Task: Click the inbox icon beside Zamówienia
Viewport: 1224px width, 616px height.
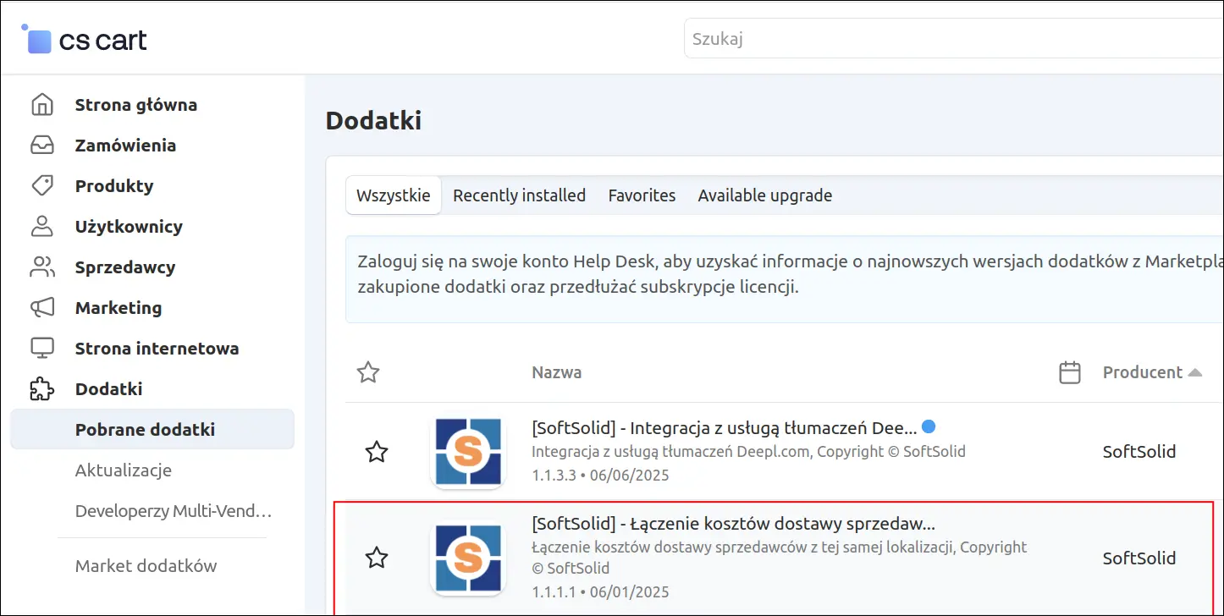Action: [42, 146]
